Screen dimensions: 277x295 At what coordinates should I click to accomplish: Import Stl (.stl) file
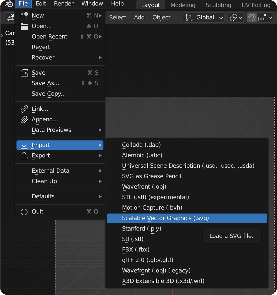coord(187,239)
